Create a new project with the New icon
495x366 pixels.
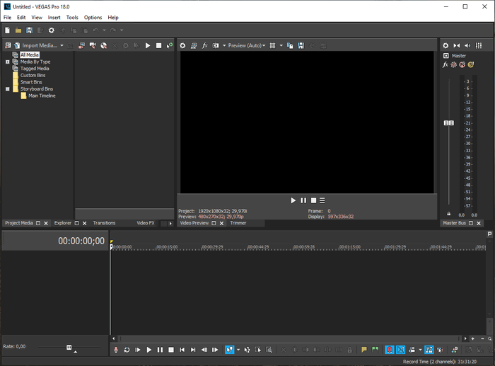click(x=7, y=30)
